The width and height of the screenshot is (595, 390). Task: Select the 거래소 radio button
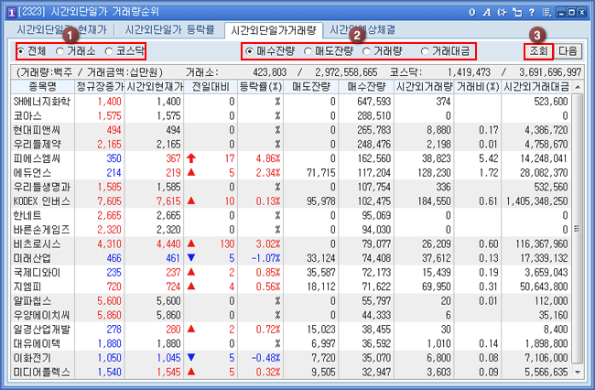[60, 51]
